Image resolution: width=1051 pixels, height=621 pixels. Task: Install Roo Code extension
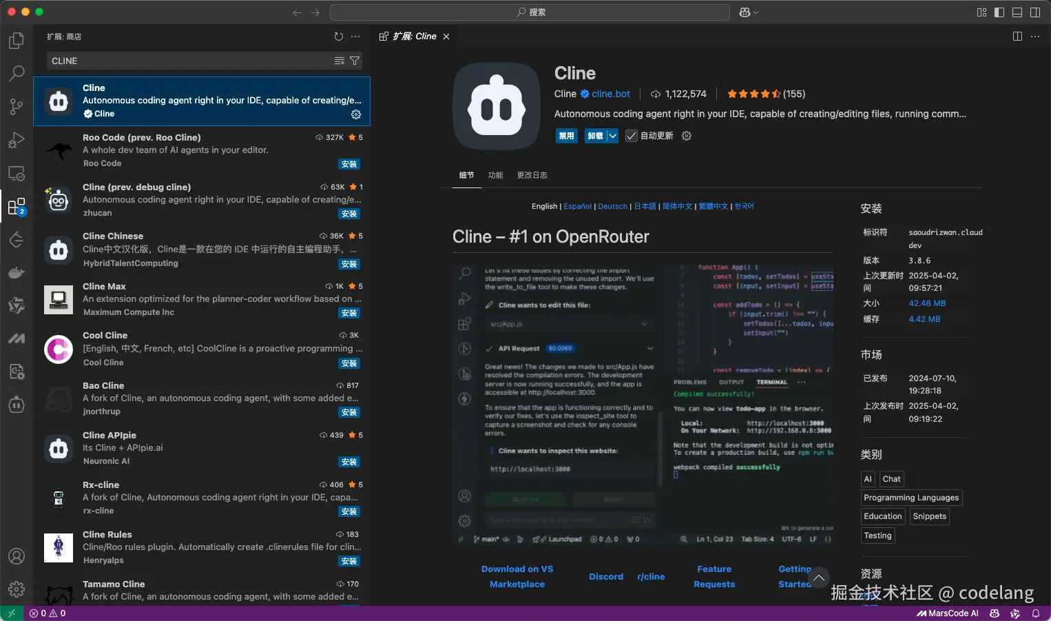[349, 164]
